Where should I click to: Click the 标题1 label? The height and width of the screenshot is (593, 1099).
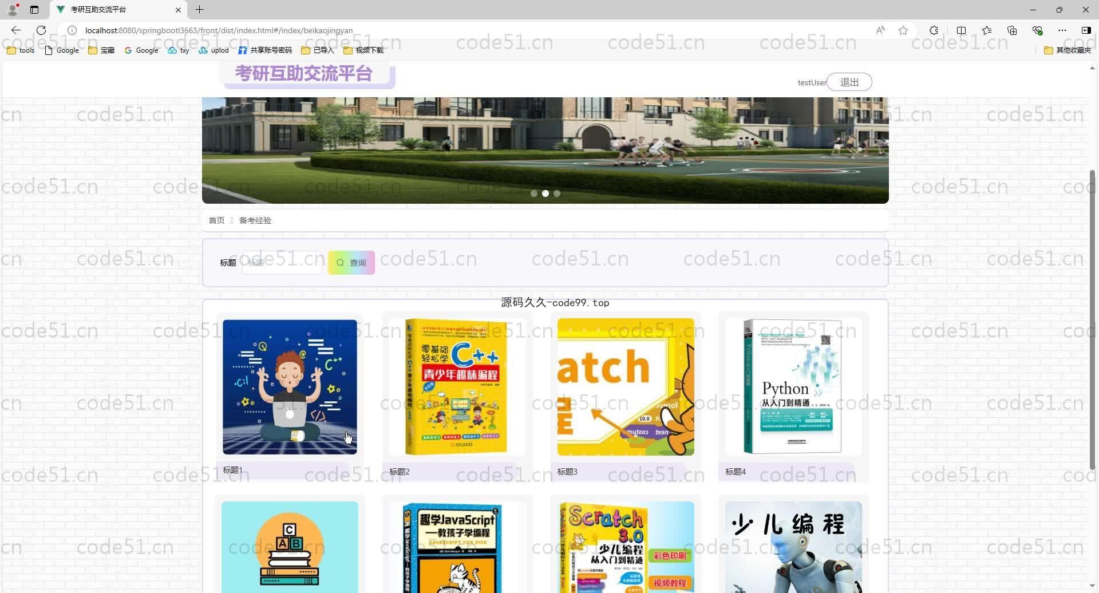tap(232, 470)
